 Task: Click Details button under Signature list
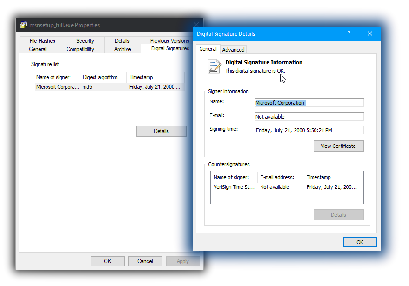coord(161,131)
